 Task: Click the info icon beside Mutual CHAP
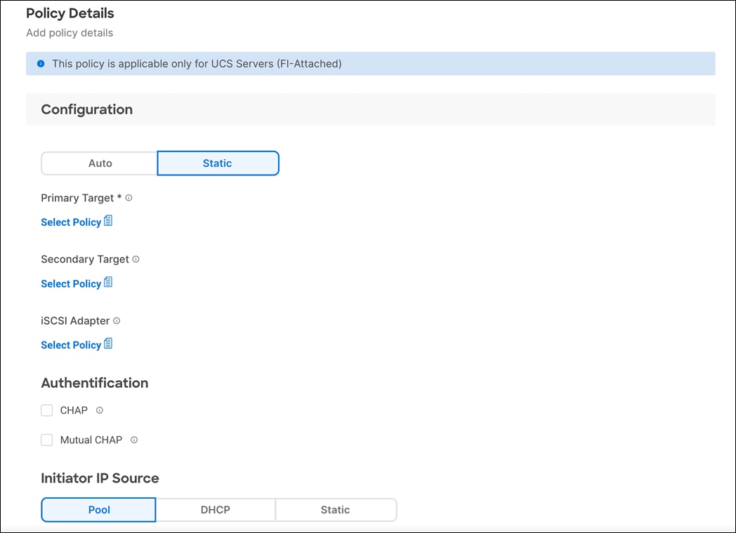[x=134, y=440]
